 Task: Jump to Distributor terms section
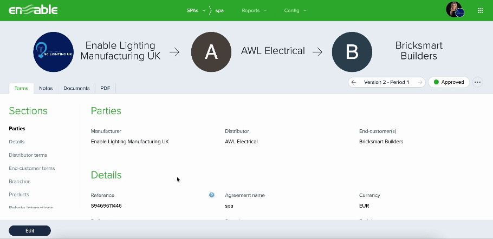point(28,155)
